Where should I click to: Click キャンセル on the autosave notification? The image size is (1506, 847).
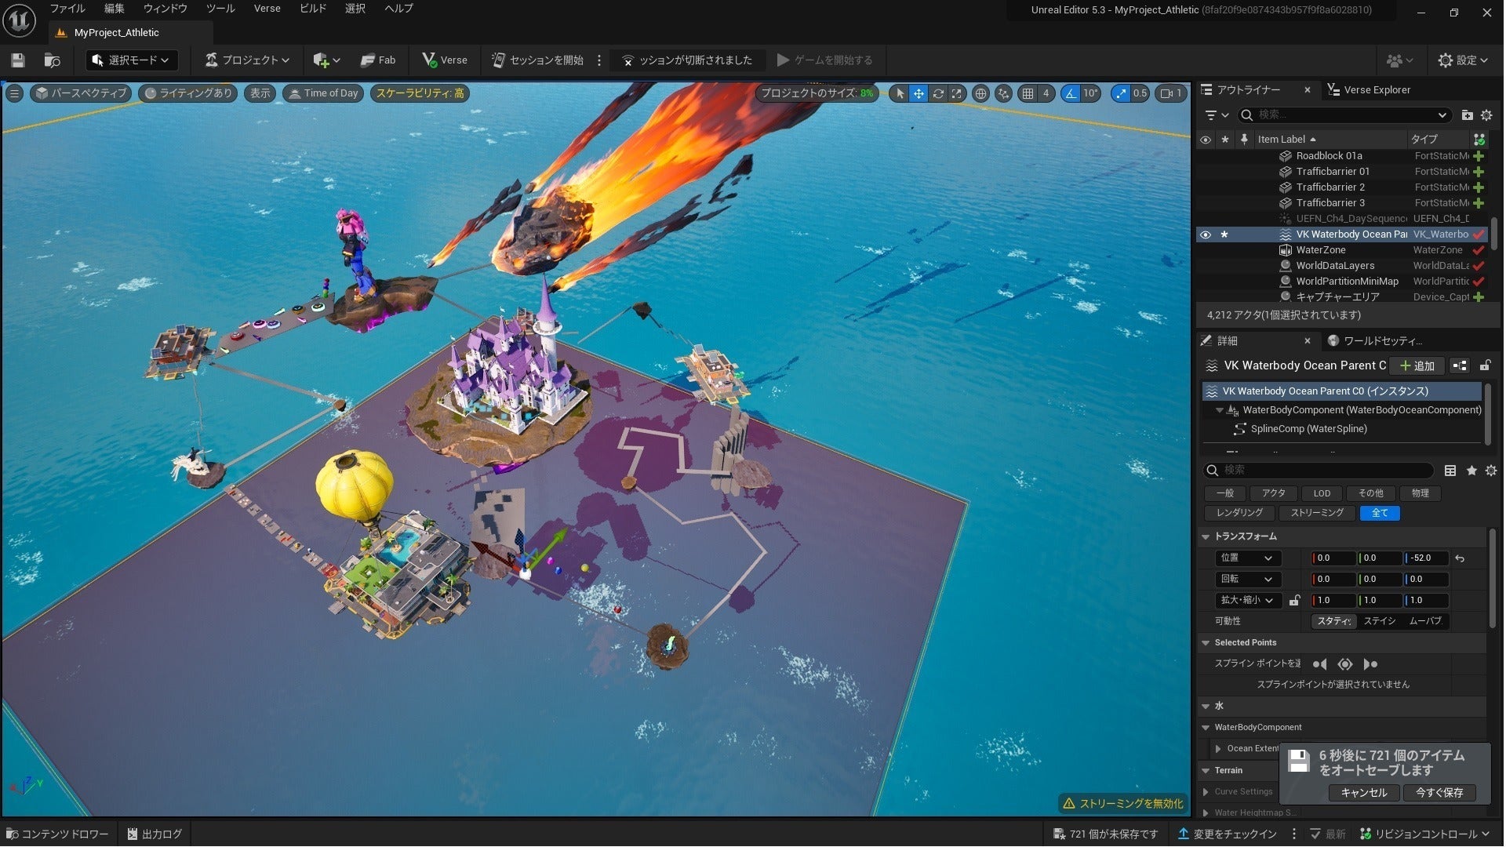click(x=1363, y=793)
